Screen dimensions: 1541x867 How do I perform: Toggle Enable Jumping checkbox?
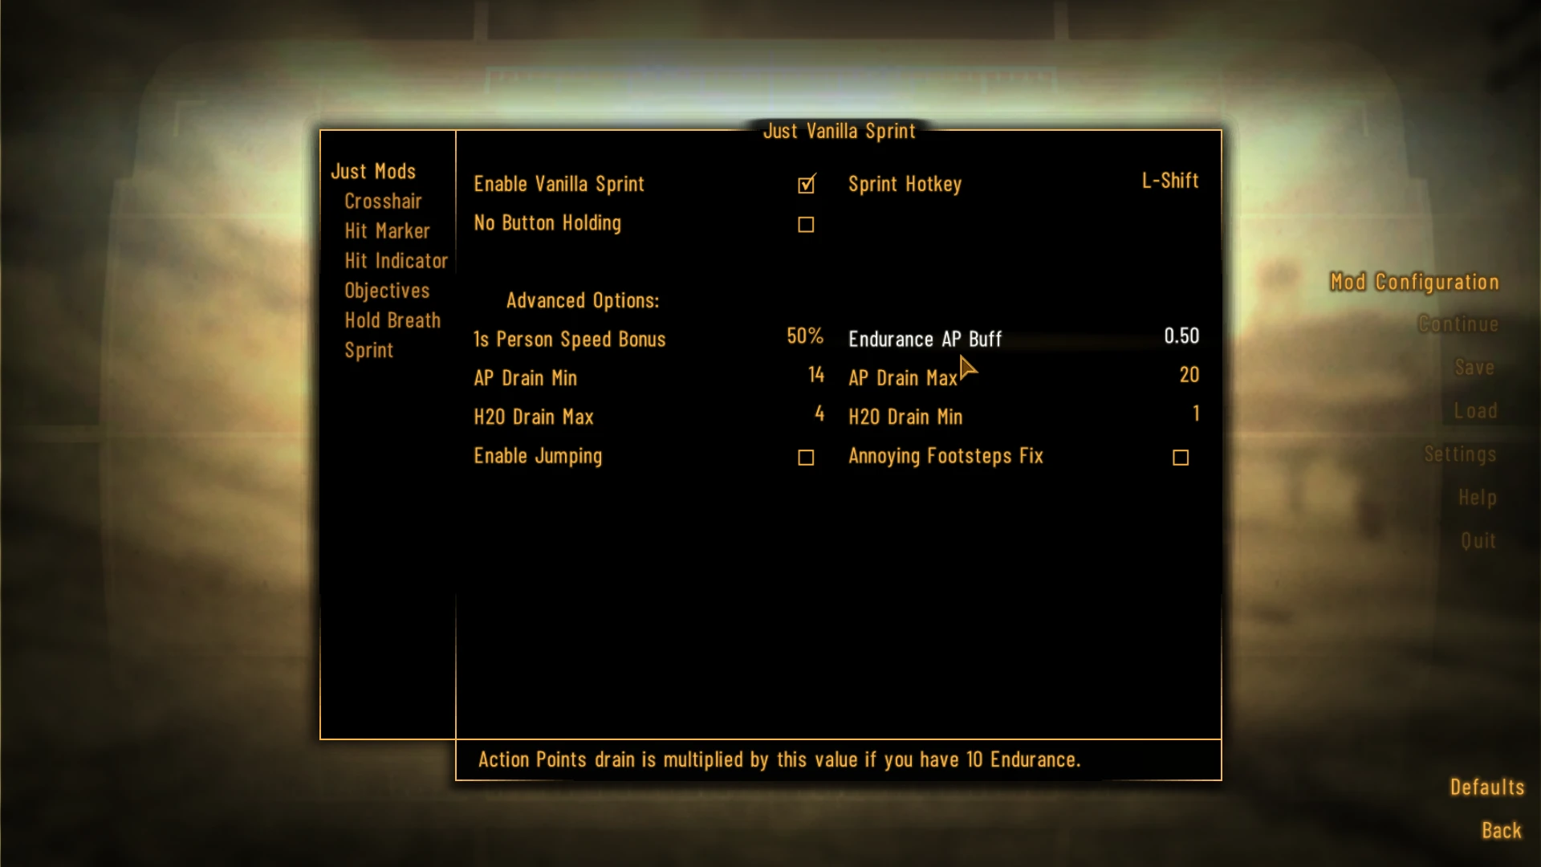coord(807,458)
